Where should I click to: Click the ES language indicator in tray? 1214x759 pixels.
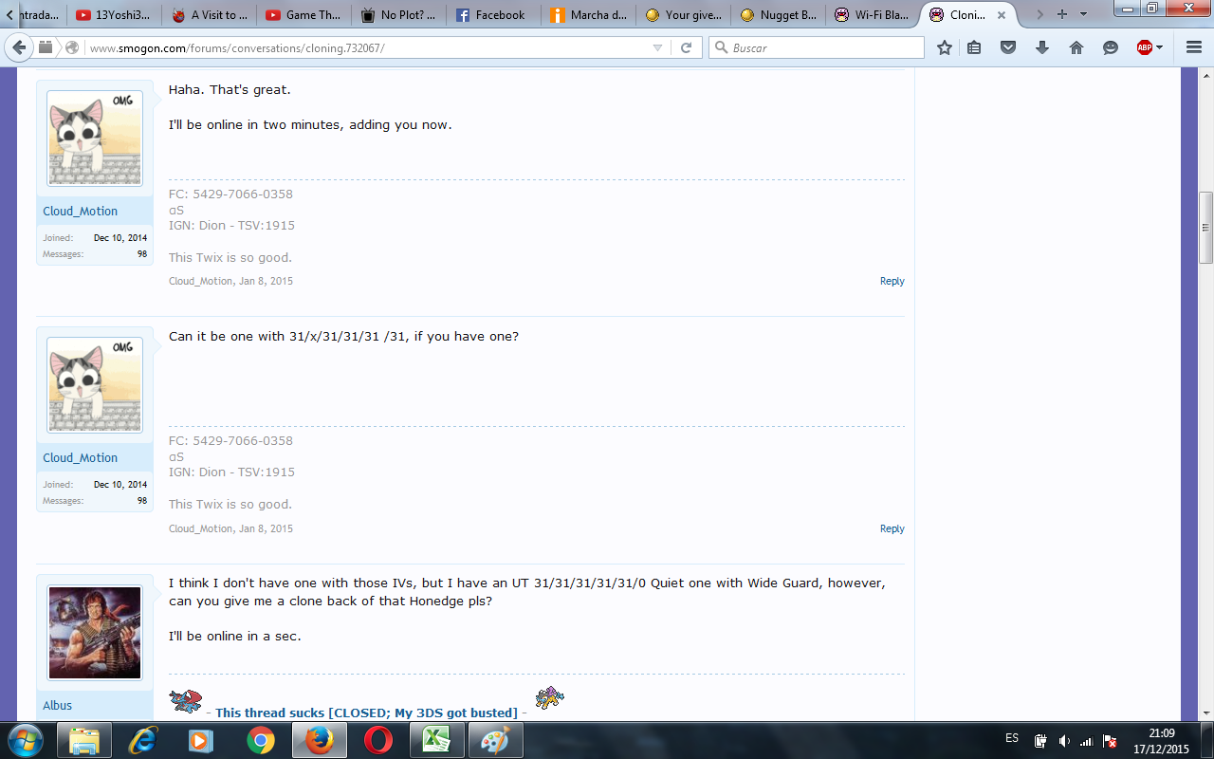click(x=1012, y=739)
